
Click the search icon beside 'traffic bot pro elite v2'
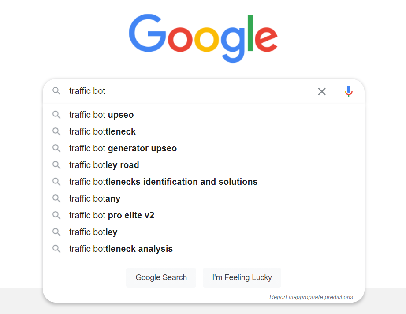tap(56, 215)
